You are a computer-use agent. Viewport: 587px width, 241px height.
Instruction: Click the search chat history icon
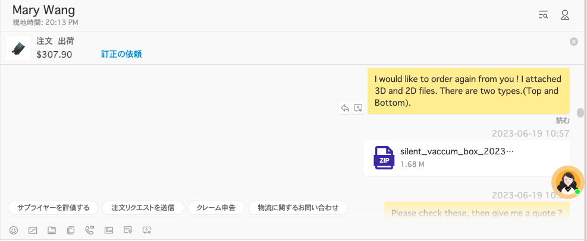point(543,15)
